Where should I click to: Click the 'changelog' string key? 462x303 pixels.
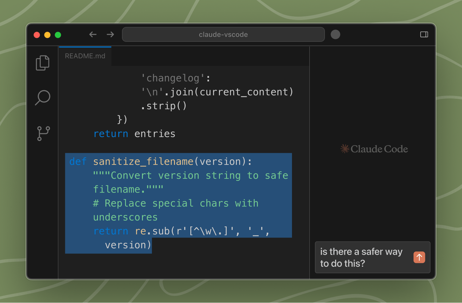pyautogui.click(x=173, y=78)
